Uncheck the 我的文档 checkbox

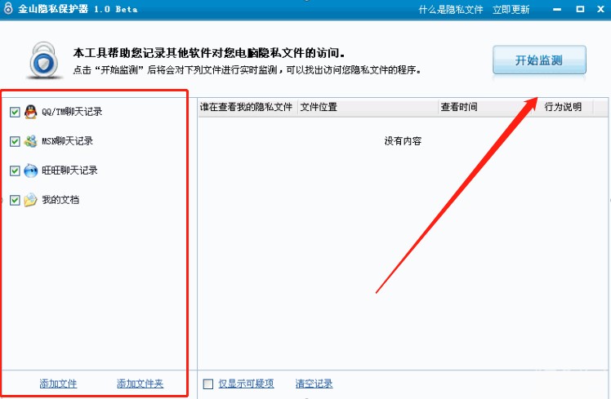click(x=15, y=200)
